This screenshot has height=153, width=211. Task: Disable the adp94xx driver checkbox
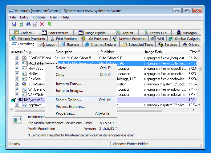17,105
